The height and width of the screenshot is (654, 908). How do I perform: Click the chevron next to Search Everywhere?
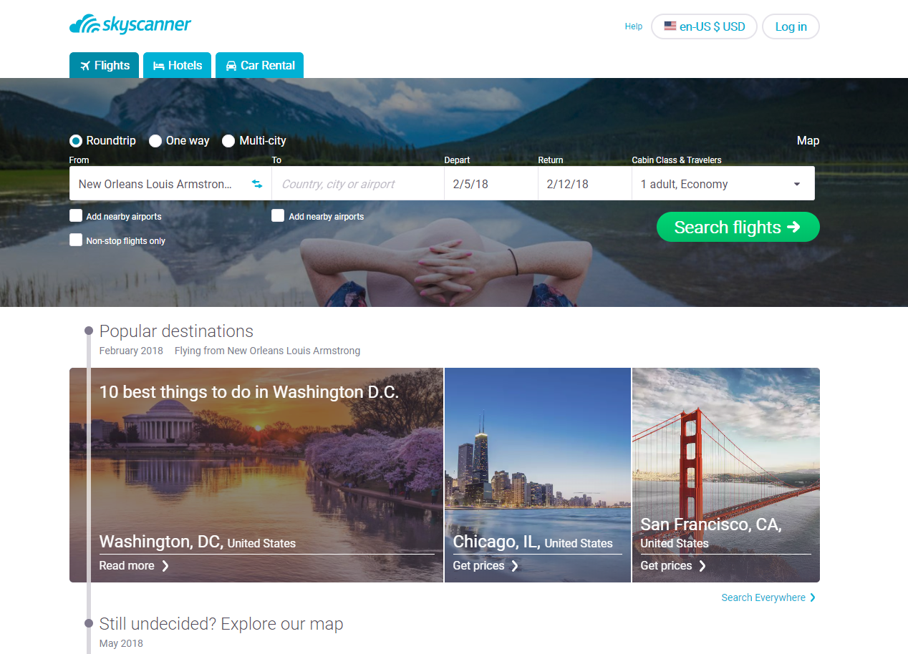click(x=813, y=597)
